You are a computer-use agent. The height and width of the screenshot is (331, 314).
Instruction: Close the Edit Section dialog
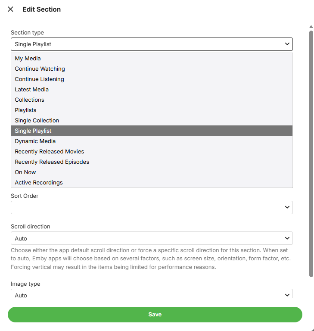click(10, 9)
